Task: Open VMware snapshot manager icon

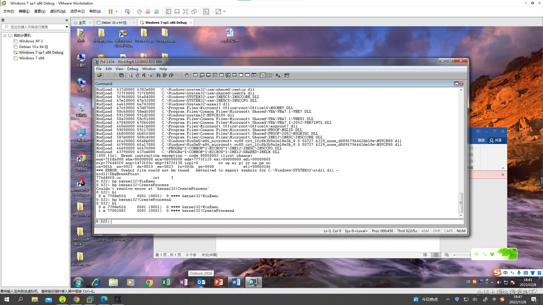Action: (x=157, y=12)
